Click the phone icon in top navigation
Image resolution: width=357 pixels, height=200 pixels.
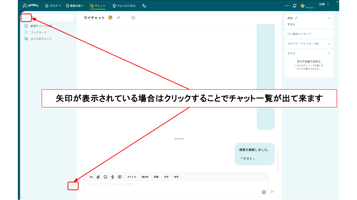(144, 6)
